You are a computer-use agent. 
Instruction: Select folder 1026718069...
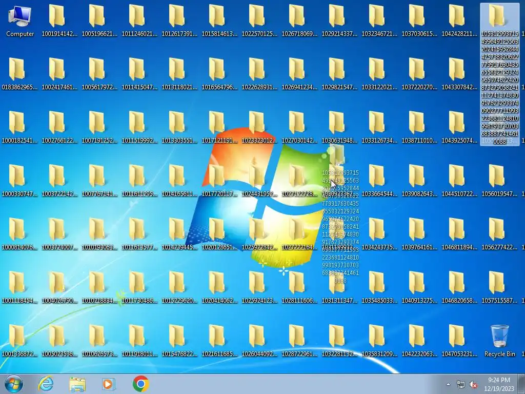coord(299,21)
